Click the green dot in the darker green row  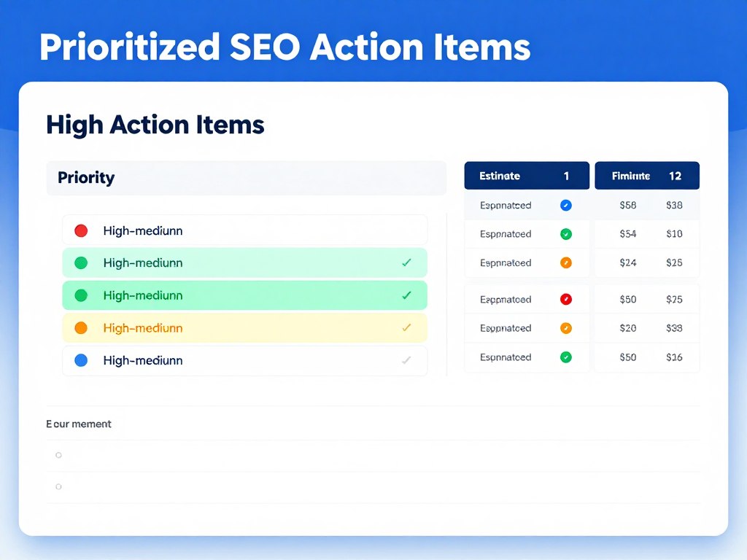tap(81, 295)
